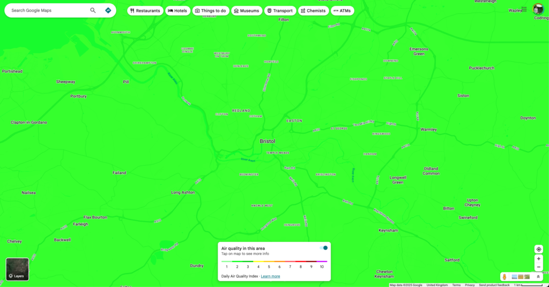
Task: Turn off the air quality toggle
Action: tap(323, 248)
